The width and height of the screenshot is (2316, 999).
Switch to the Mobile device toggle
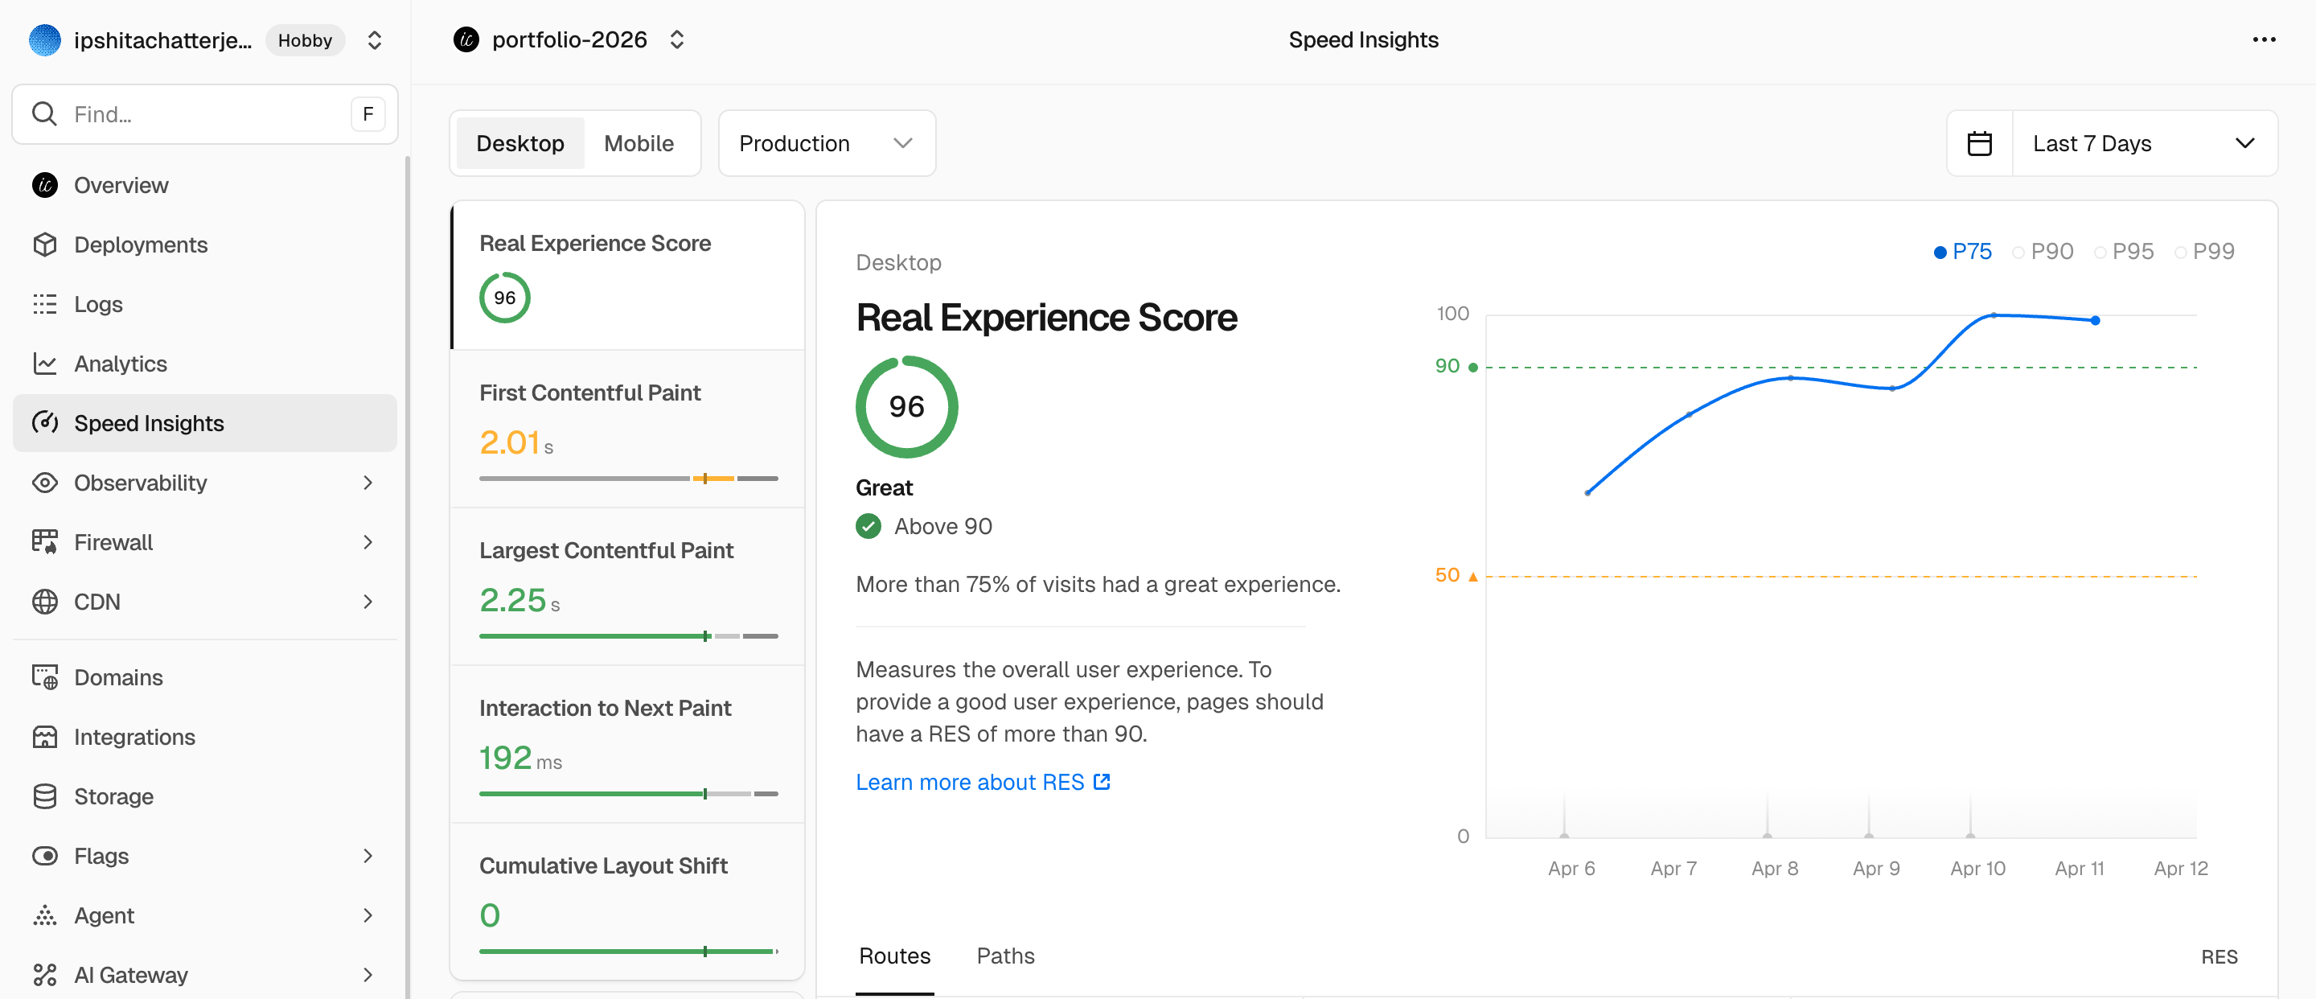tap(639, 143)
